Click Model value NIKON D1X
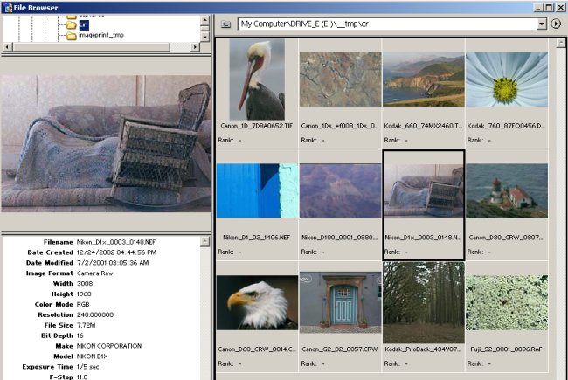This screenshot has height=380, width=568. (x=93, y=356)
